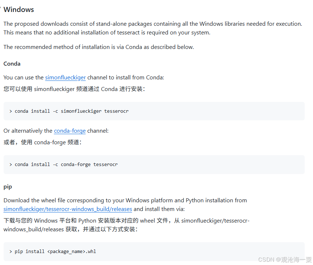Click the <package_name>.whl placeholder text
313x265 pixels.
click(x=72, y=251)
